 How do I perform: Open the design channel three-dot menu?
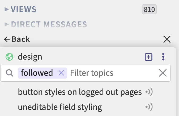pos(163,57)
